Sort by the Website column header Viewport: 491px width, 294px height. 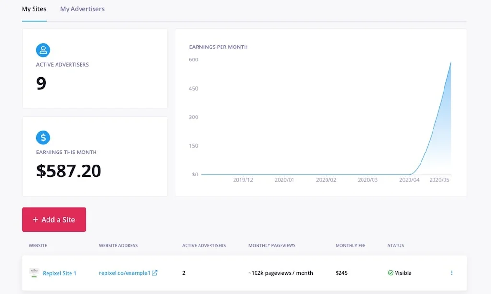38,246
